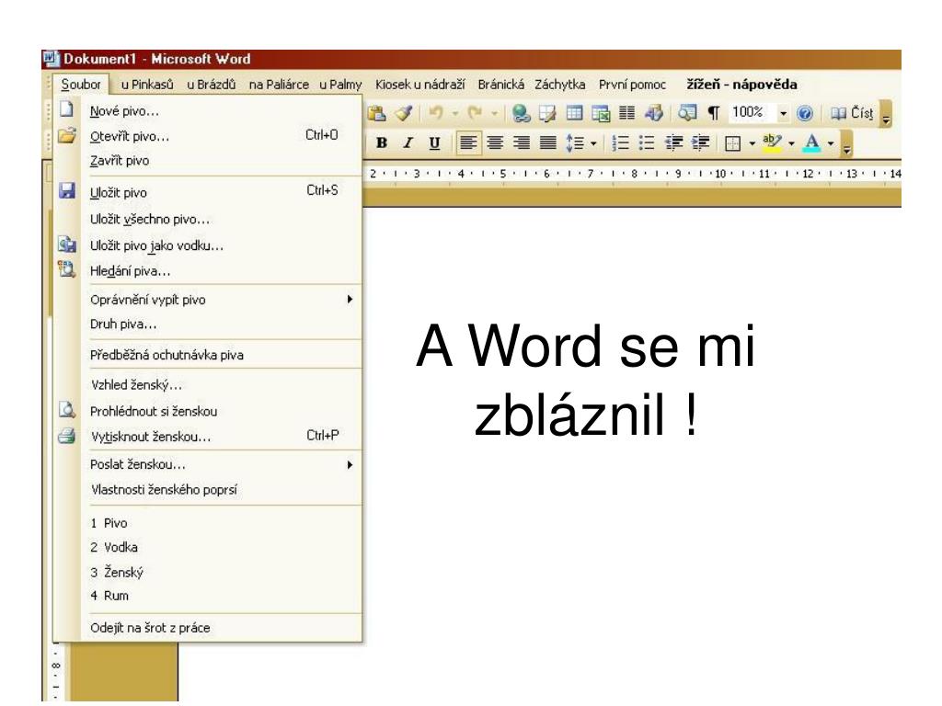Click the Columns layout icon
The height and width of the screenshot is (706, 942).
[627, 113]
